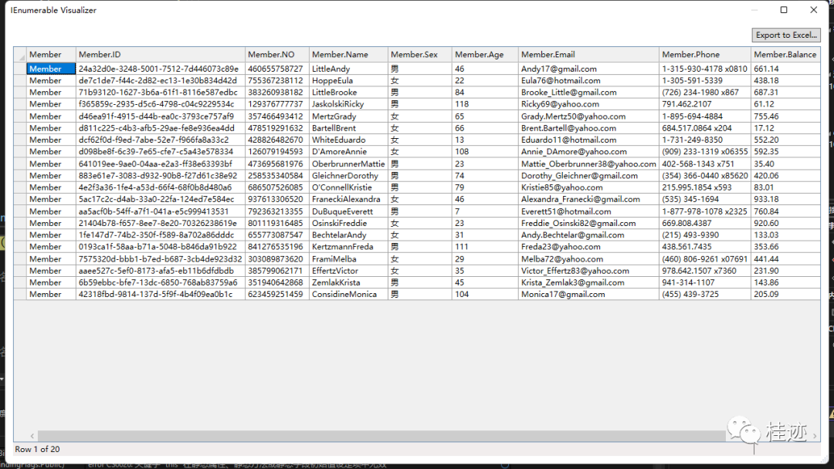Image resolution: width=834 pixels, height=469 pixels.
Task: Select the EffertzVictor name cell
Action: tap(348, 270)
